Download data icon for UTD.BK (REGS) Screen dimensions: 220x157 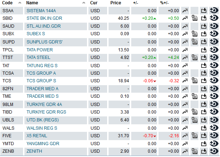204,120
